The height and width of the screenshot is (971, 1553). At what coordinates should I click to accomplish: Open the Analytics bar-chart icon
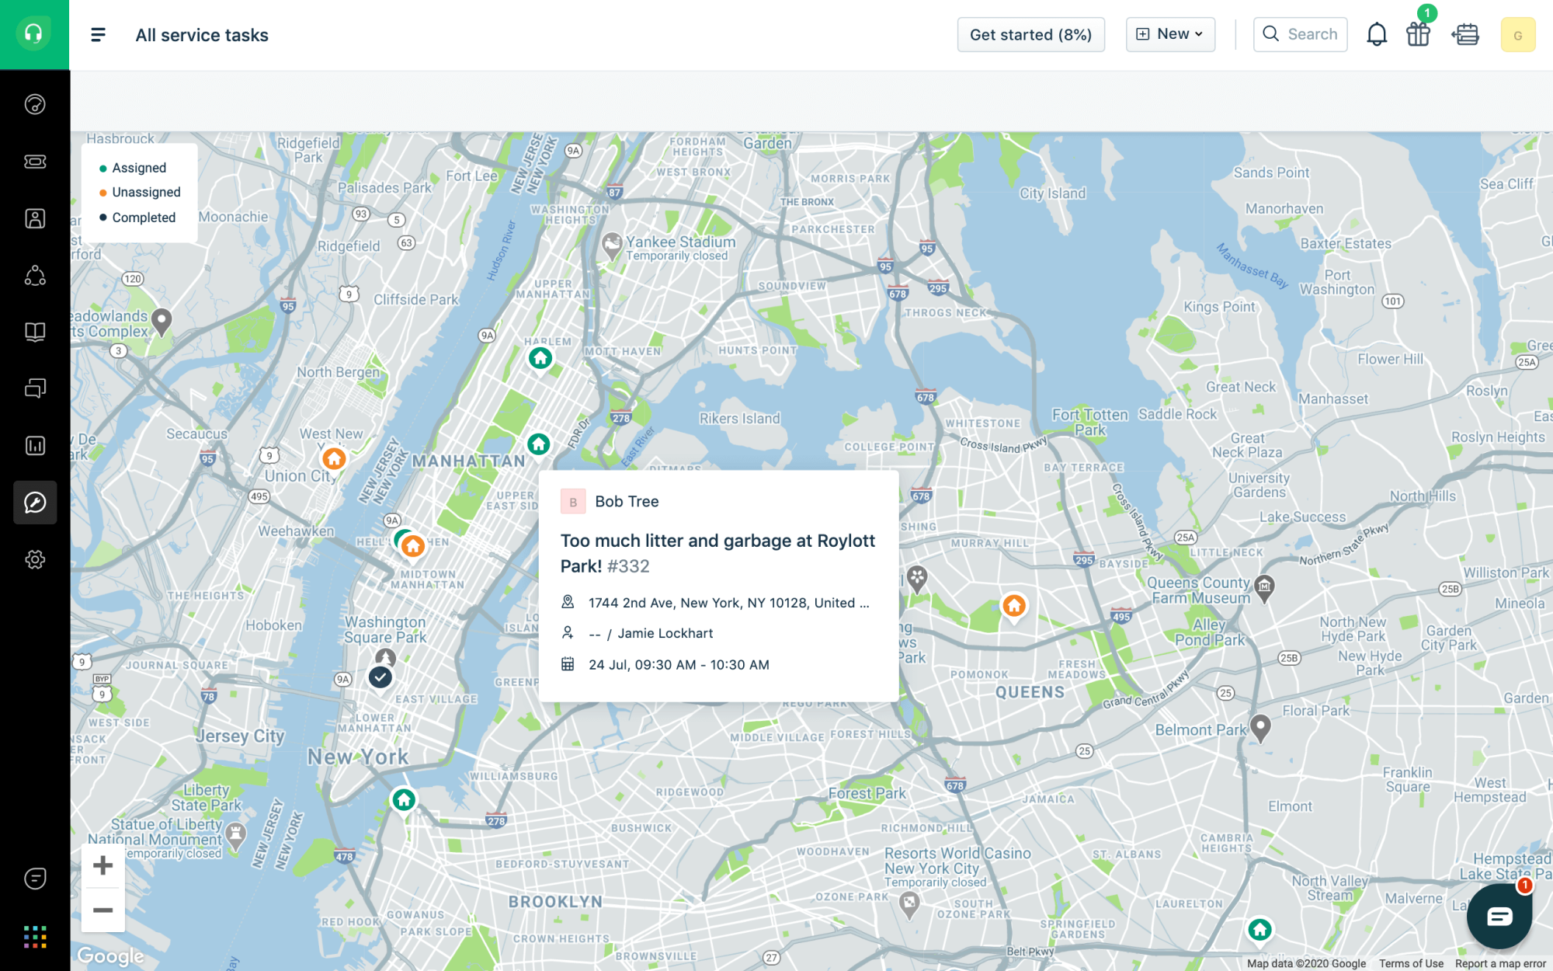coord(35,445)
